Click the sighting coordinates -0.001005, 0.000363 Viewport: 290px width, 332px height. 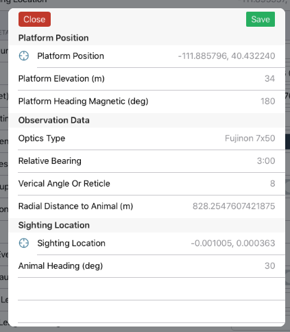point(233,243)
